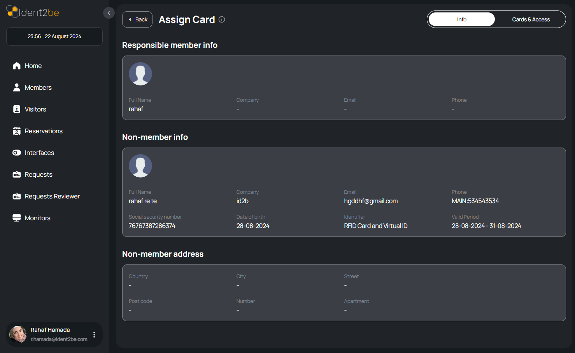The height and width of the screenshot is (353, 575).
Task: Go back using the Back button
Action: click(137, 19)
